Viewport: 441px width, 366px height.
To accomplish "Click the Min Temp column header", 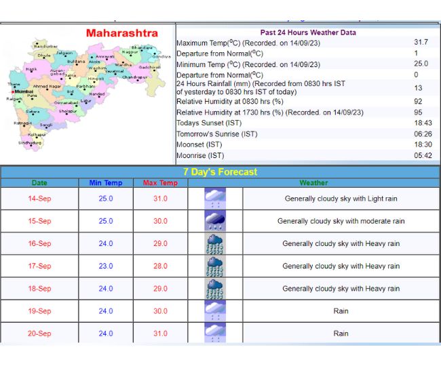I will point(106,183).
